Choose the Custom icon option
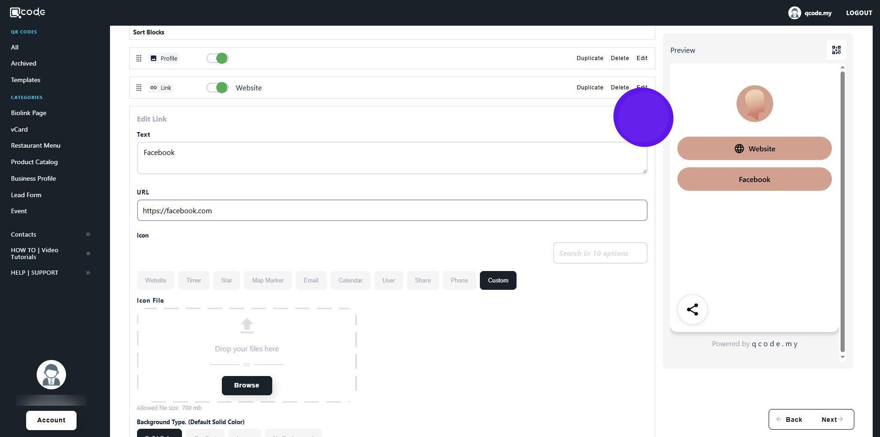880x437 pixels. [498, 281]
